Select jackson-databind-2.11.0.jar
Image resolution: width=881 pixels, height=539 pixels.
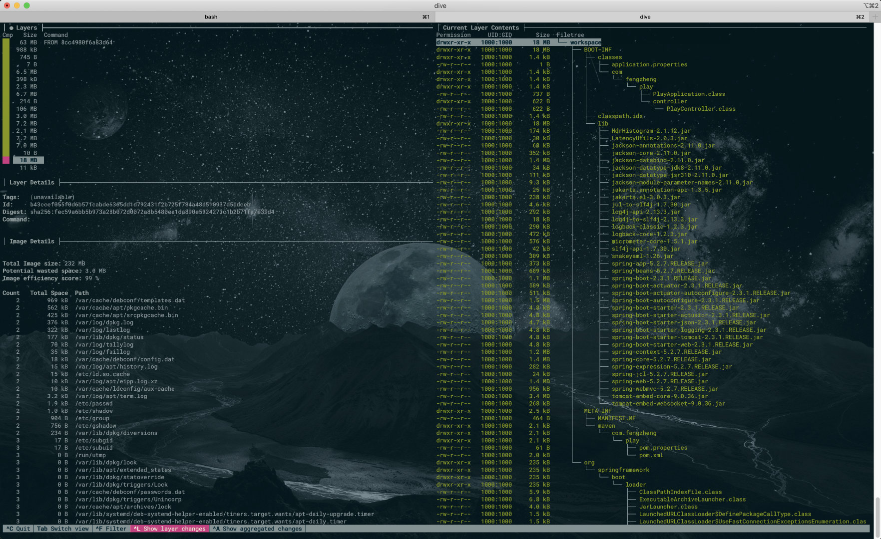tap(658, 160)
